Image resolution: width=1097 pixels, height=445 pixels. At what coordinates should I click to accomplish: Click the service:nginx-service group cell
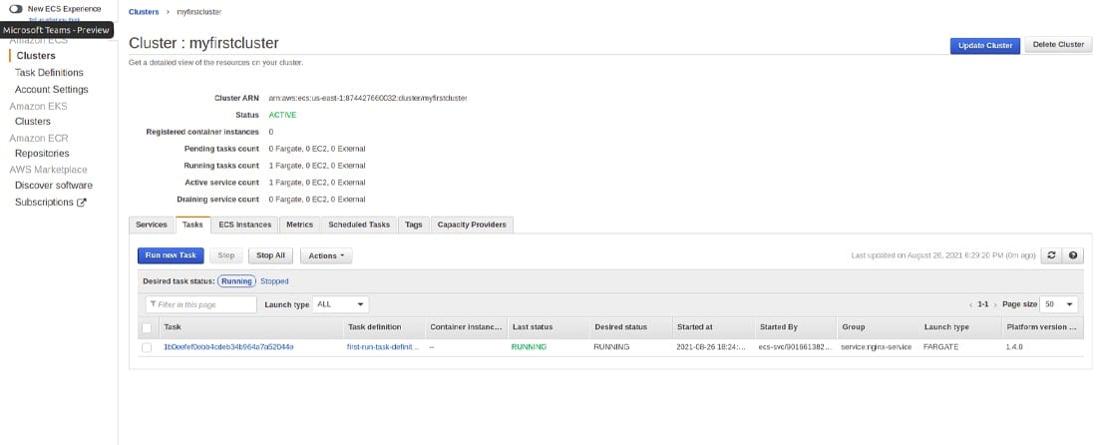(x=876, y=347)
